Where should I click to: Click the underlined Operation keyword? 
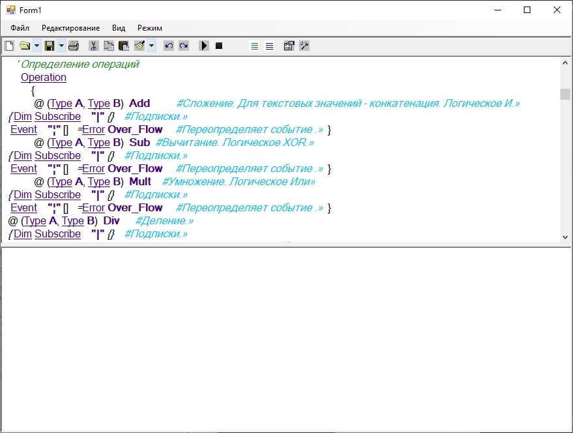click(x=44, y=78)
